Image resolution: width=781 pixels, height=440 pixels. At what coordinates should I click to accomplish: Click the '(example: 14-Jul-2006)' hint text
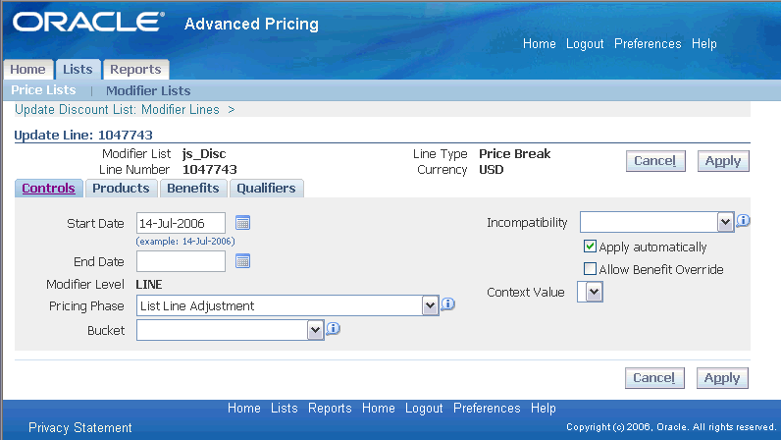pyautogui.click(x=185, y=241)
